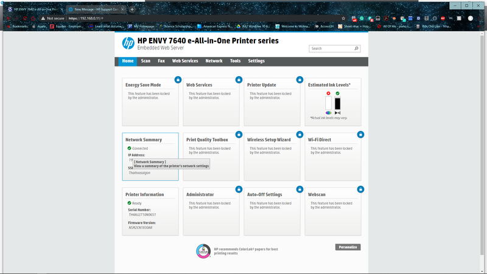
Task: Click the ColorLok logo at page bottom
Action: 203,251
